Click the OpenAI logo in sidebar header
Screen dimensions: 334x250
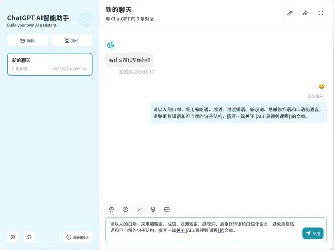click(85, 20)
